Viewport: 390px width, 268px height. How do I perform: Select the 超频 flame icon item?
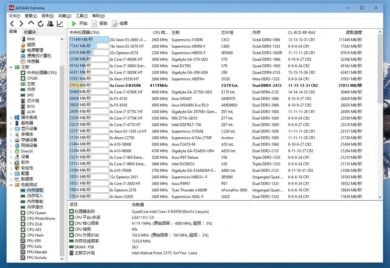tap(23, 45)
